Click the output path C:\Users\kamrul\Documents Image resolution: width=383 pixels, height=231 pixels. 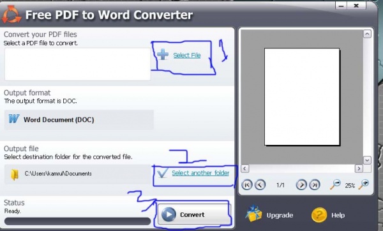click(58, 174)
